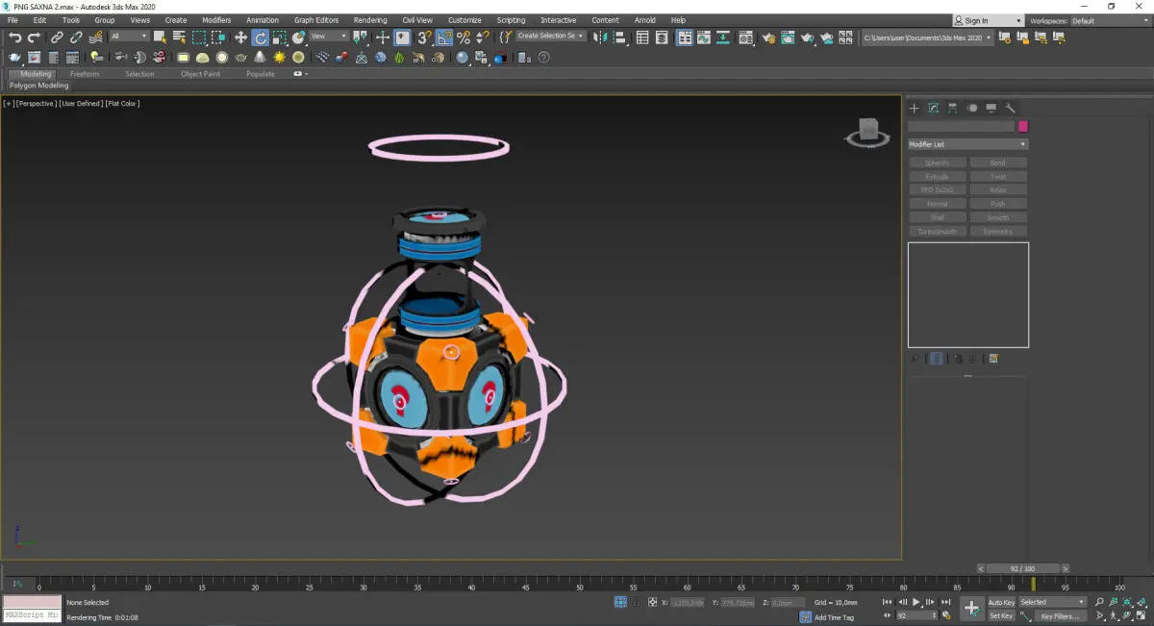Viewport: 1154px width, 626px height.
Task: Expand ribbon options arrow next to Populate
Action: pos(300,74)
